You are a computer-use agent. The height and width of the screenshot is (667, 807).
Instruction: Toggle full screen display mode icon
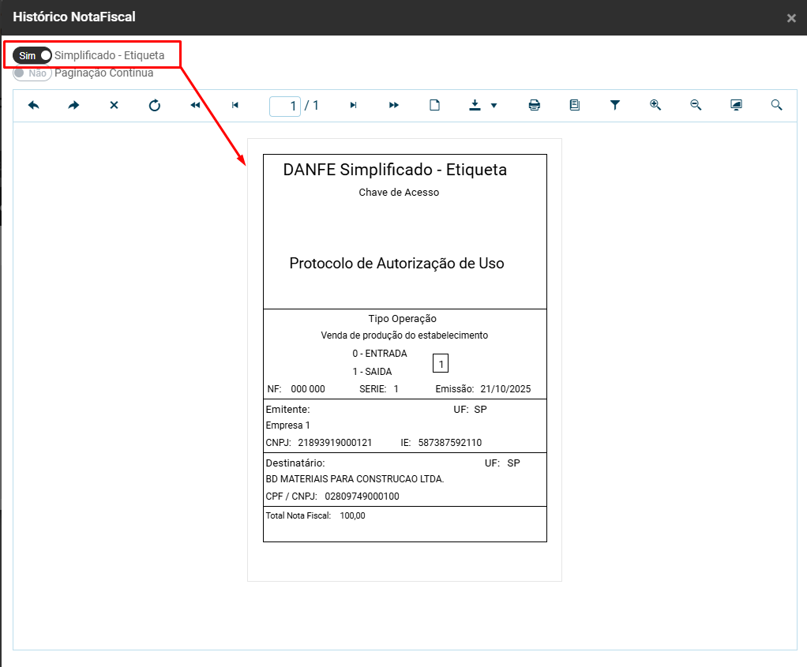tap(736, 105)
